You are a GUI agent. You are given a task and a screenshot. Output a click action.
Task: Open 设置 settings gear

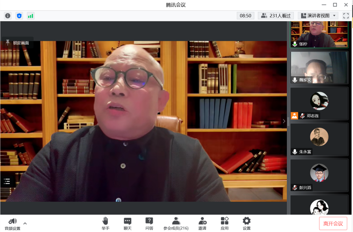click(x=247, y=223)
